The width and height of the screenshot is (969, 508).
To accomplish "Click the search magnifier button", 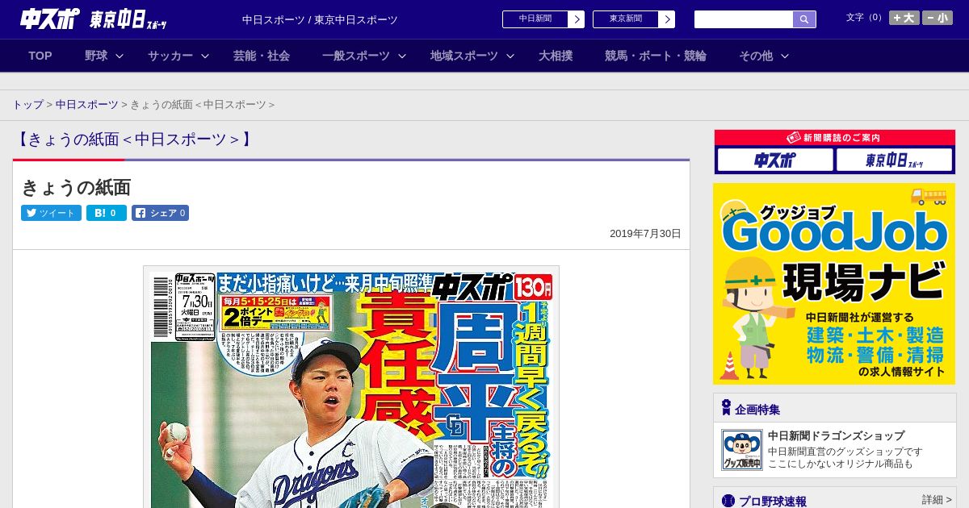I will point(804,19).
